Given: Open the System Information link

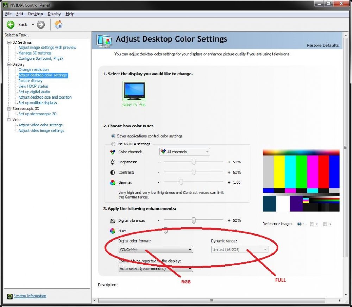Looking at the screenshot, I should tap(30, 296).
